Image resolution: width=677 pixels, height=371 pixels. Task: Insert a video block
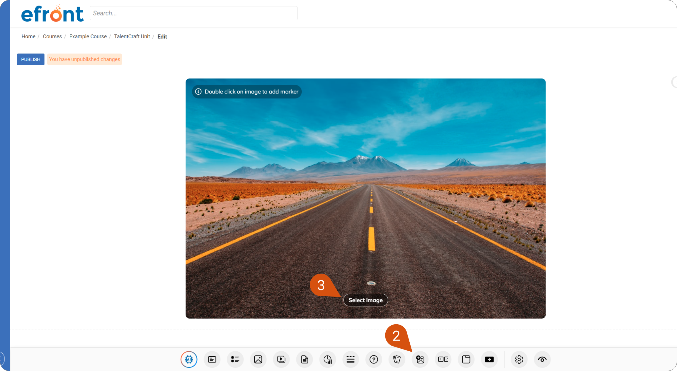281,359
